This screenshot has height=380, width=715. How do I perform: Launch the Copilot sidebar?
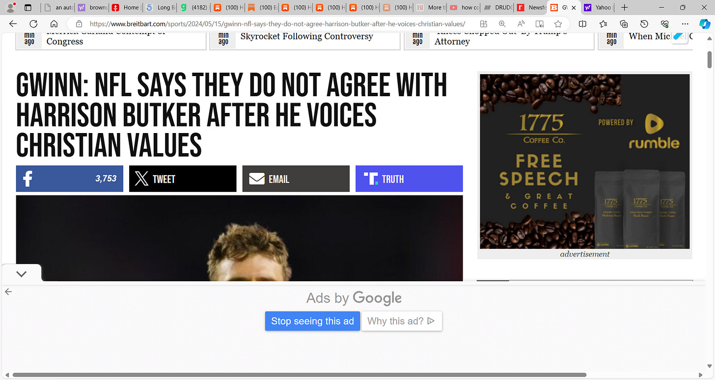click(704, 24)
